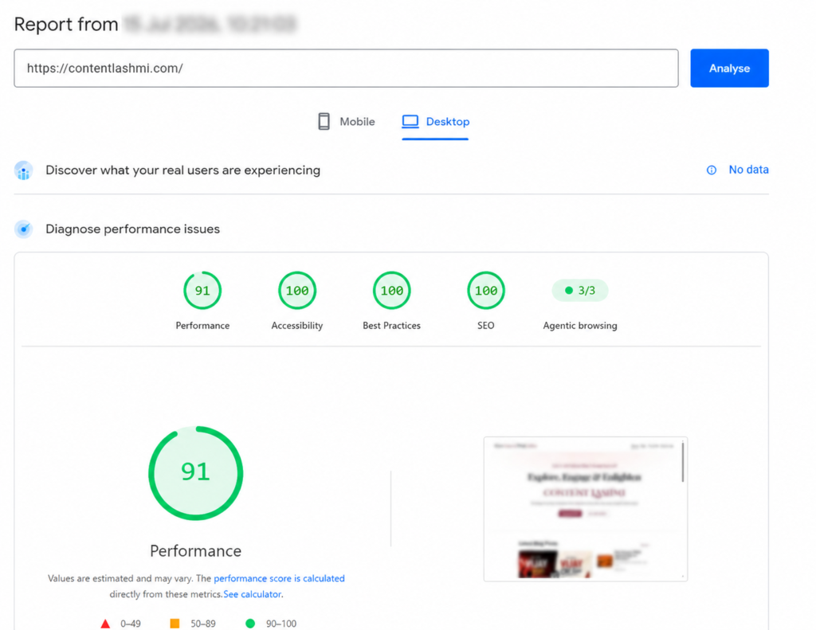816x630 pixels.
Task: Click the 'Diagnose performance issues' heading
Action: pyautogui.click(x=133, y=229)
